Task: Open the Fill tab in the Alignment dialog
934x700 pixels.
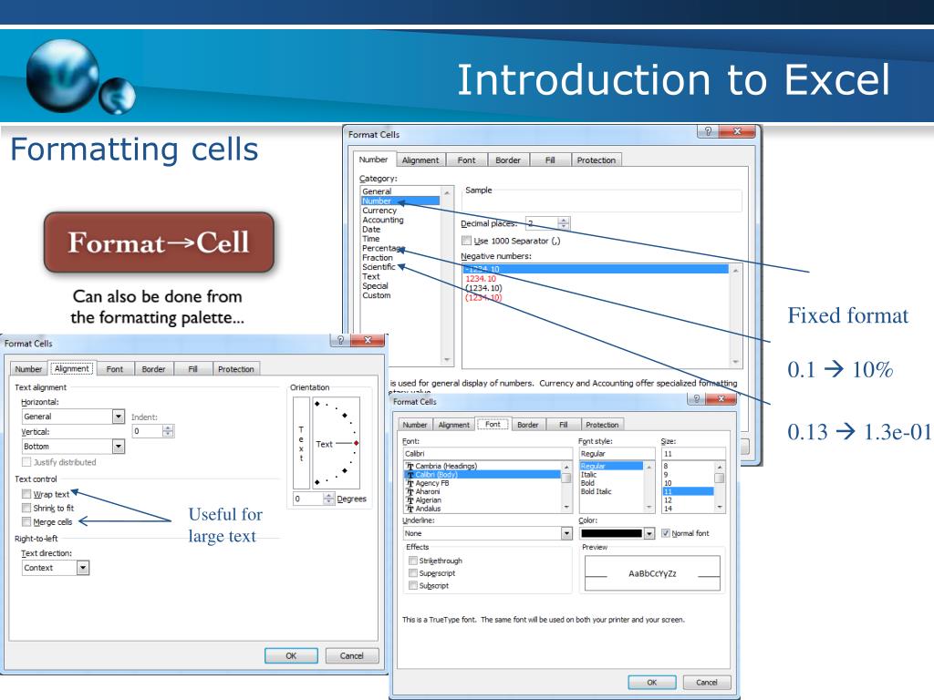Action: 192,369
